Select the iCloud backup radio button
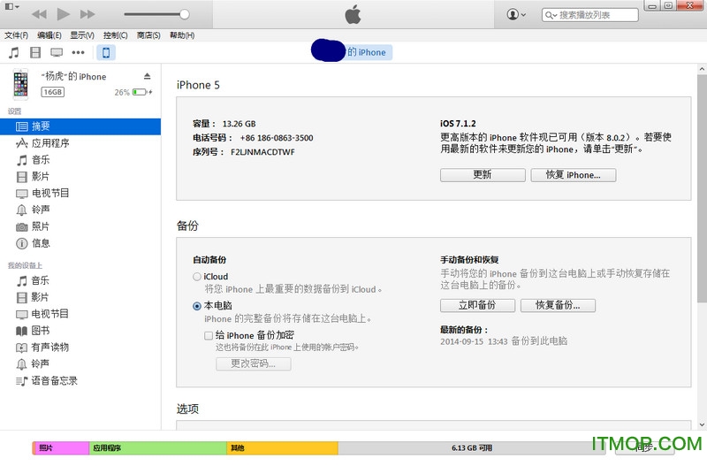707x466 pixels. (197, 277)
